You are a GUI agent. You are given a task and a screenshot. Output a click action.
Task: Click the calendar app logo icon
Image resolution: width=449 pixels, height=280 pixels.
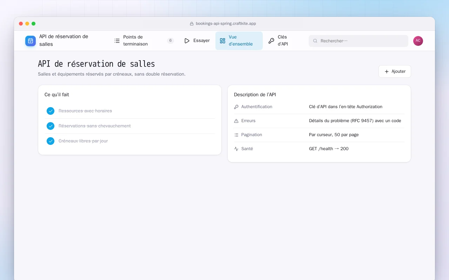pyautogui.click(x=31, y=41)
